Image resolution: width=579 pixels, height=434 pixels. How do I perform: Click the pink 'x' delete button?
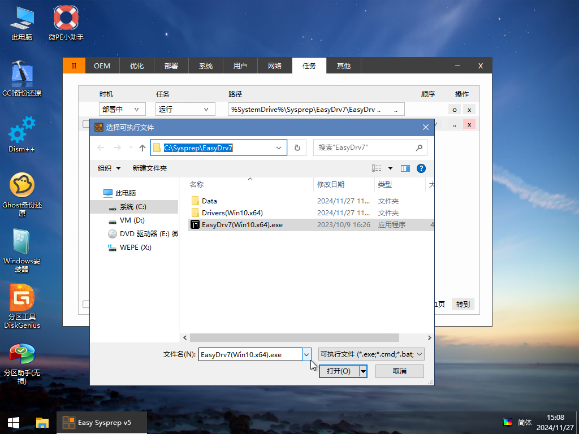coord(469,124)
